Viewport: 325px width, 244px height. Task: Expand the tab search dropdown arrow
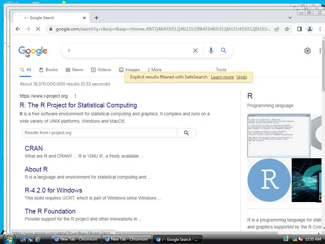click(290, 18)
